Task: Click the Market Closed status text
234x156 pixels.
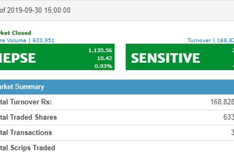Action: [x=16, y=33]
